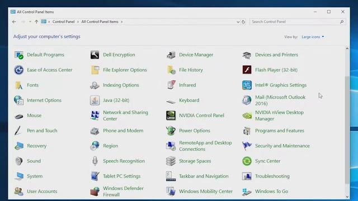The height and width of the screenshot is (201, 358).
Task: Open the Flash Player (32-bit) icon
Action: click(x=247, y=70)
